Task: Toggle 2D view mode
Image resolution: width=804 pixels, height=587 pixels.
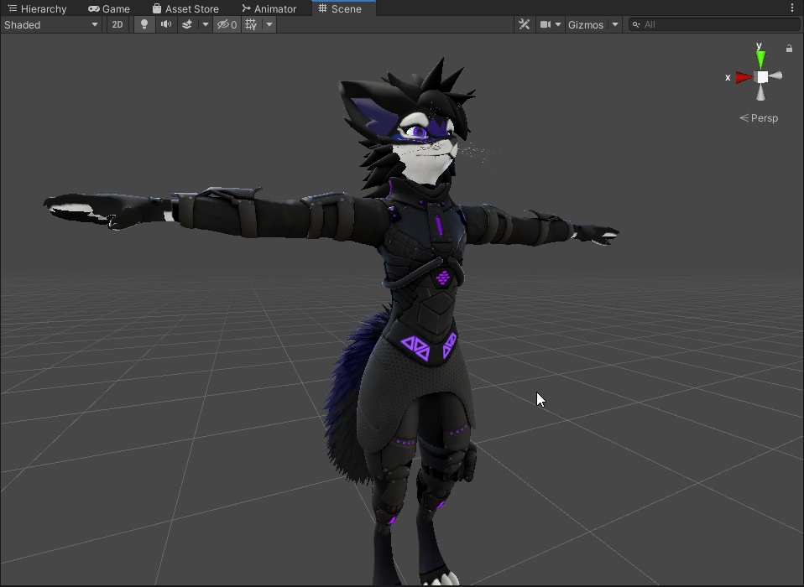Action: pyautogui.click(x=117, y=24)
